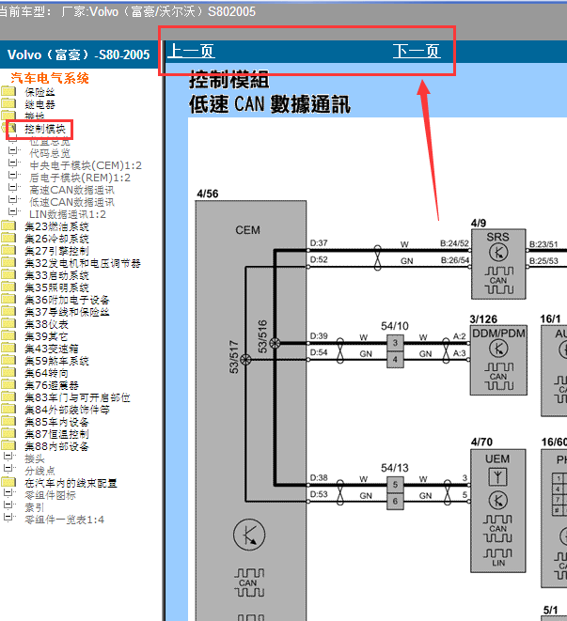Click splice point 53/517 symbol

point(245,360)
